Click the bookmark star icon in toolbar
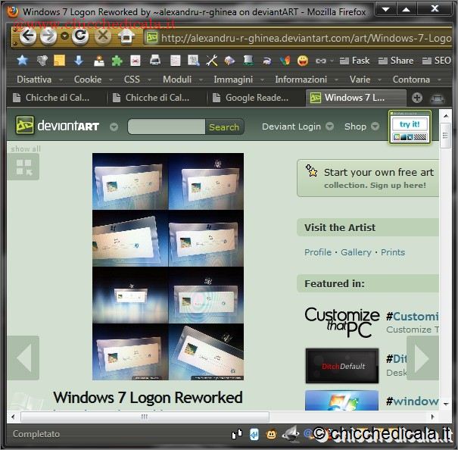This screenshot has width=458, height=450. tap(22, 61)
